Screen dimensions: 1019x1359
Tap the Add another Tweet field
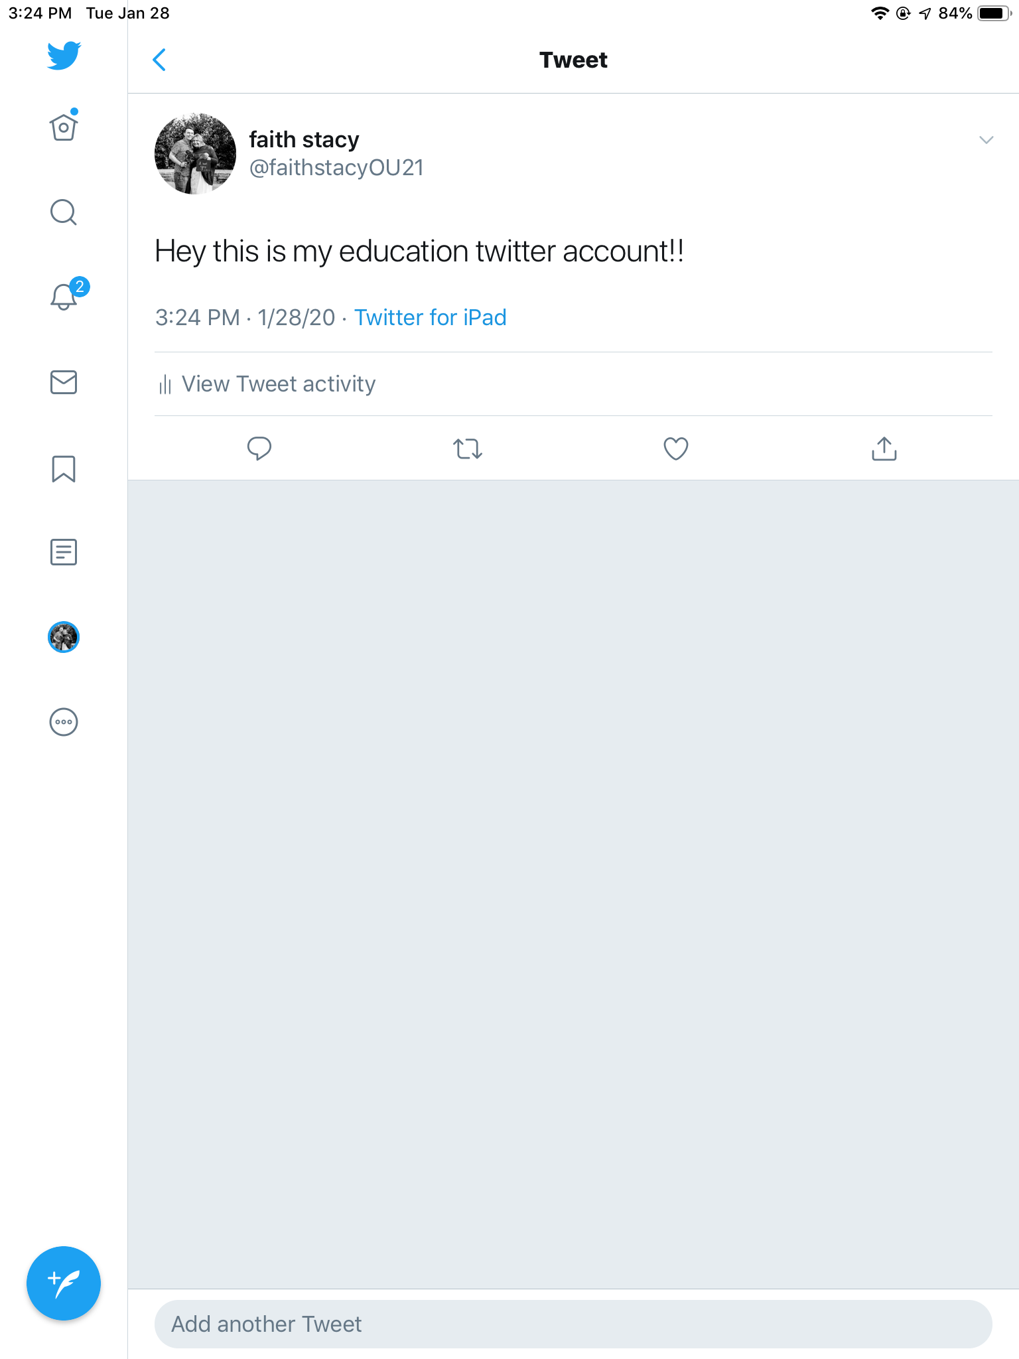click(573, 1324)
